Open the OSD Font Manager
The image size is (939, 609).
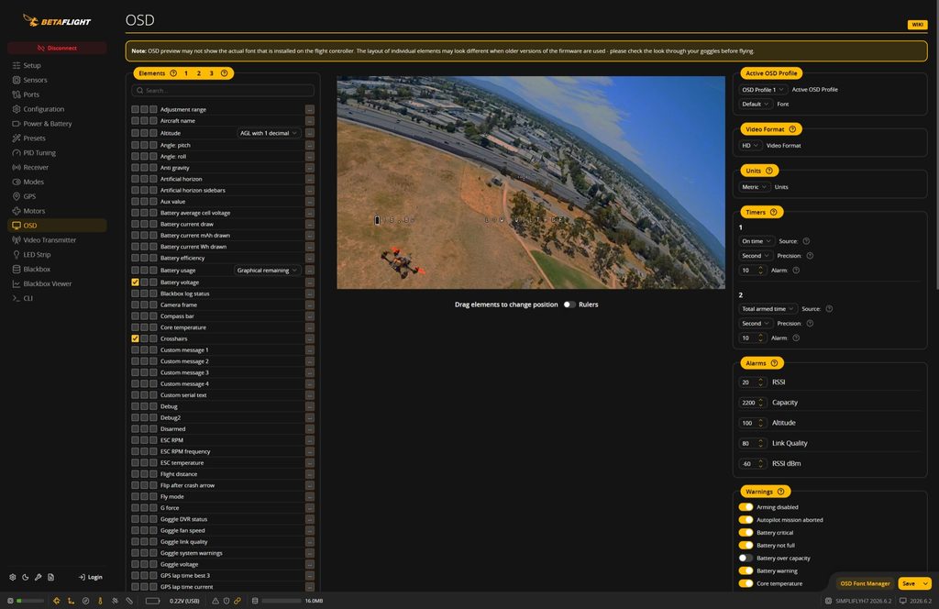865,583
